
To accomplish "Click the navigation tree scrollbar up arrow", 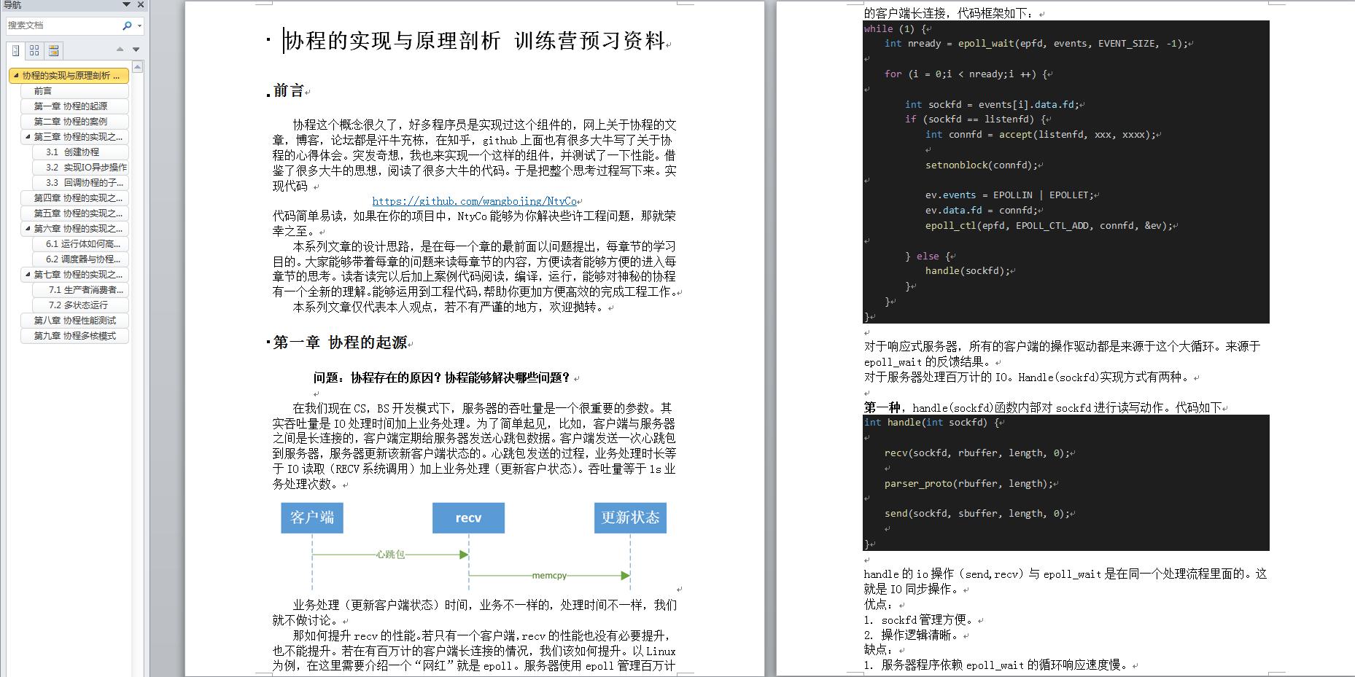I will click(x=137, y=66).
